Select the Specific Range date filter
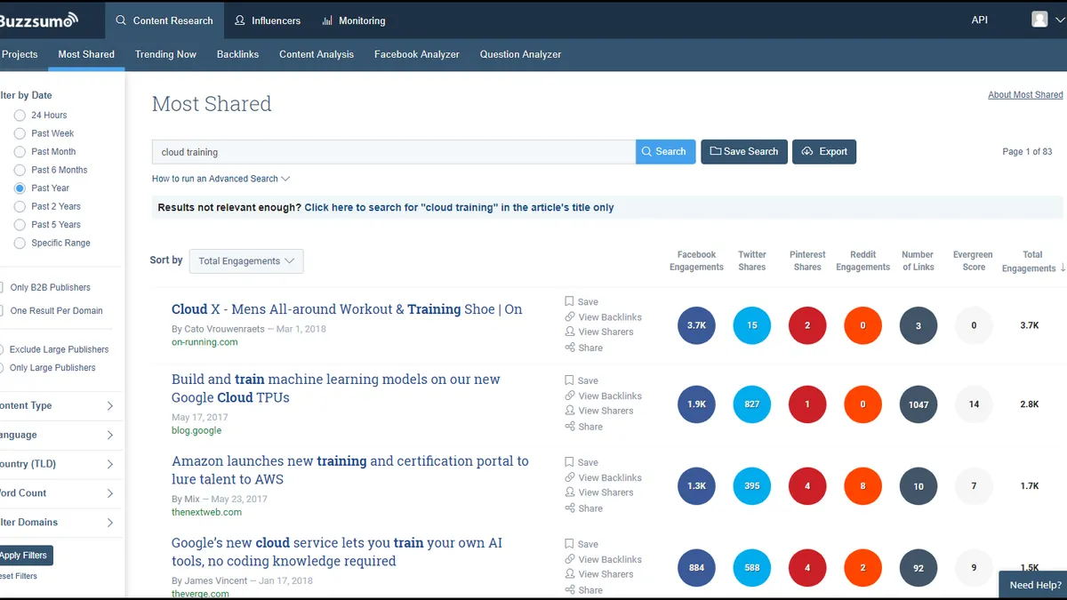This screenshot has height=600, width=1067. [x=20, y=243]
